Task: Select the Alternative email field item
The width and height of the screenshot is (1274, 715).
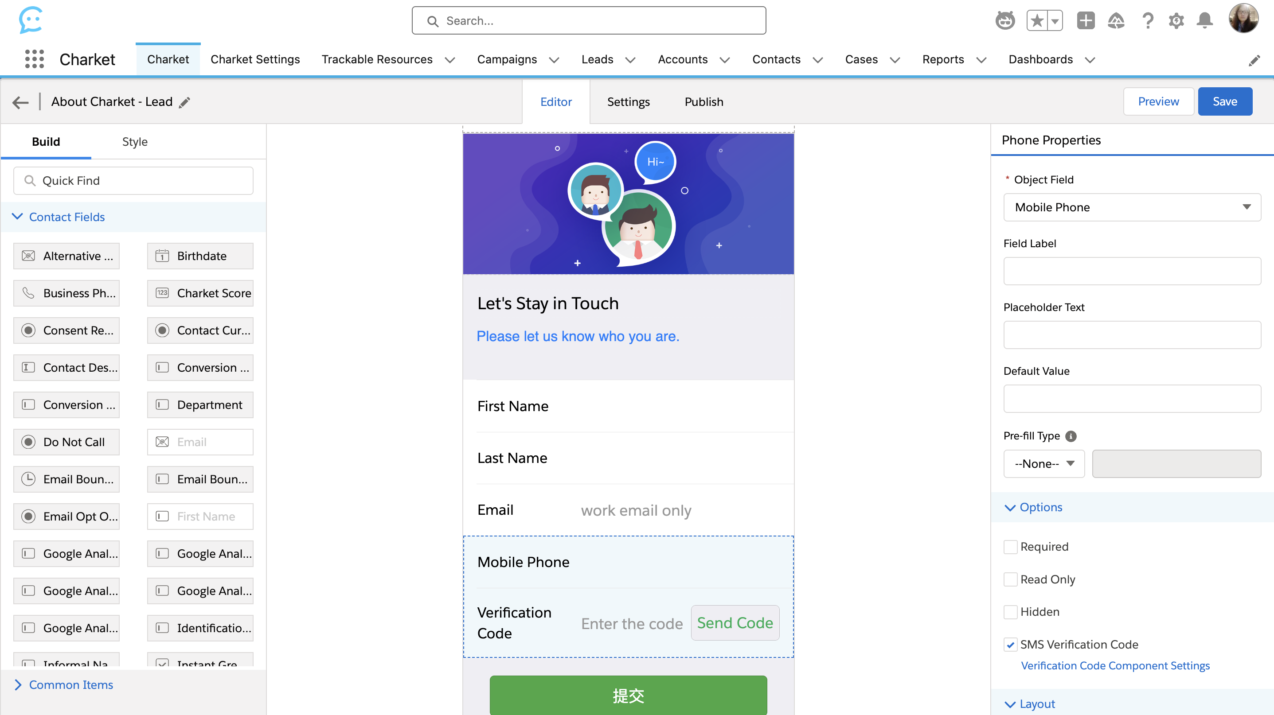Action: (x=66, y=256)
